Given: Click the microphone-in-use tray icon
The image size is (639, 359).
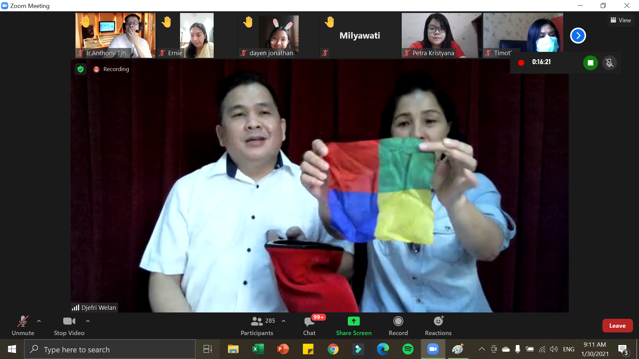Looking at the screenshot, I should pos(518,349).
